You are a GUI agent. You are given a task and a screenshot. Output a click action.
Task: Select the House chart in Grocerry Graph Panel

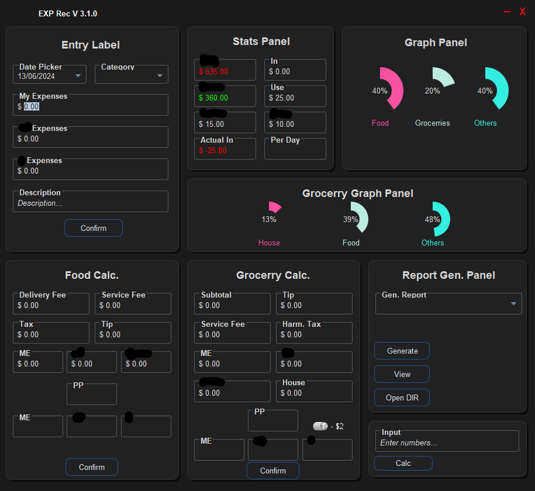[273, 206]
